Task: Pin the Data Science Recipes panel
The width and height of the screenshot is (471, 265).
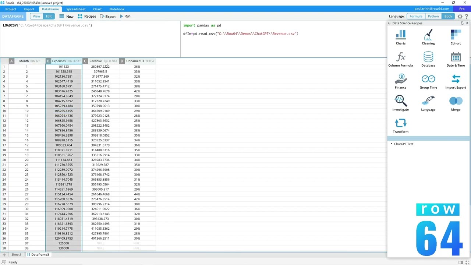Action: pos(462,23)
